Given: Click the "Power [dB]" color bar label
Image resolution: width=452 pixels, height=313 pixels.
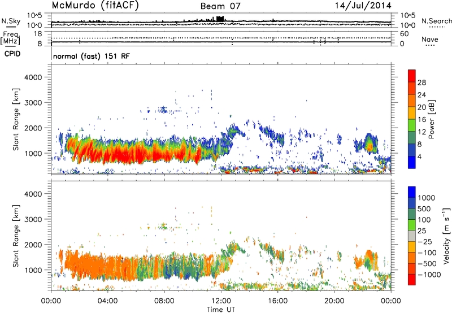Looking at the screenshot, I should [431, 119].
